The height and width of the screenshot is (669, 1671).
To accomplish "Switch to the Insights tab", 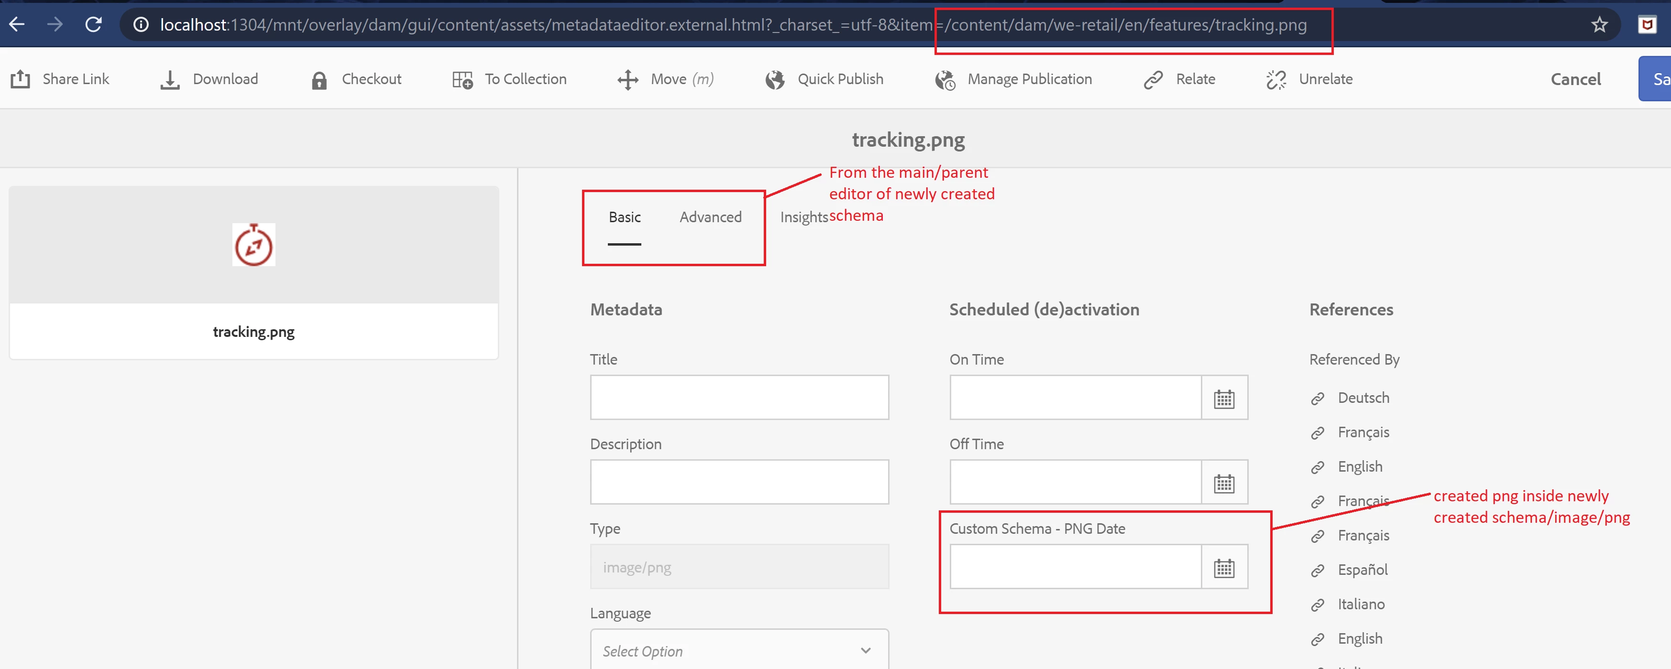I will point(803,217).
